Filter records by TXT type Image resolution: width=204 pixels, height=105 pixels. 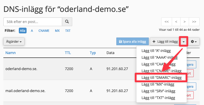coord(68,31)
